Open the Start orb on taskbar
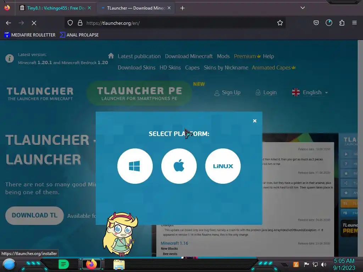Viewport: 363px width, 272px height. pyautogui.click(x=9, y=264)
